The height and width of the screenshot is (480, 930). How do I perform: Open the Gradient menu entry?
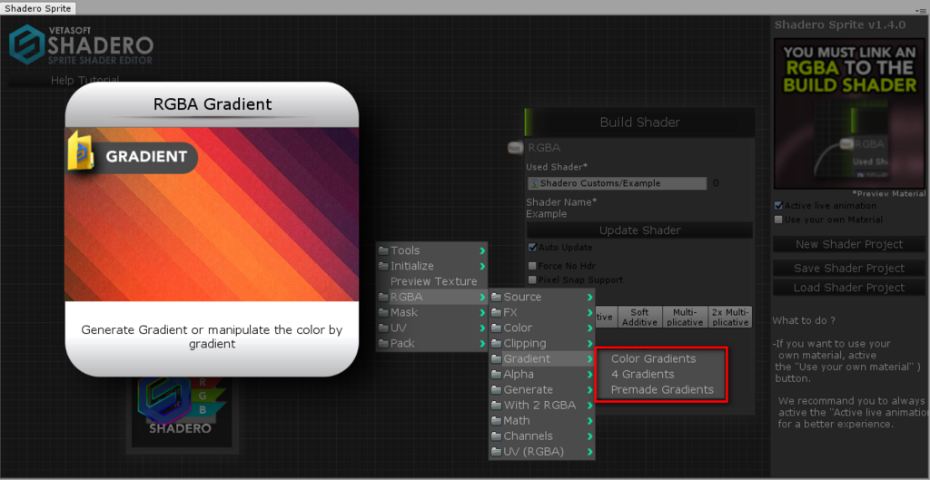(x=542, y=358)
